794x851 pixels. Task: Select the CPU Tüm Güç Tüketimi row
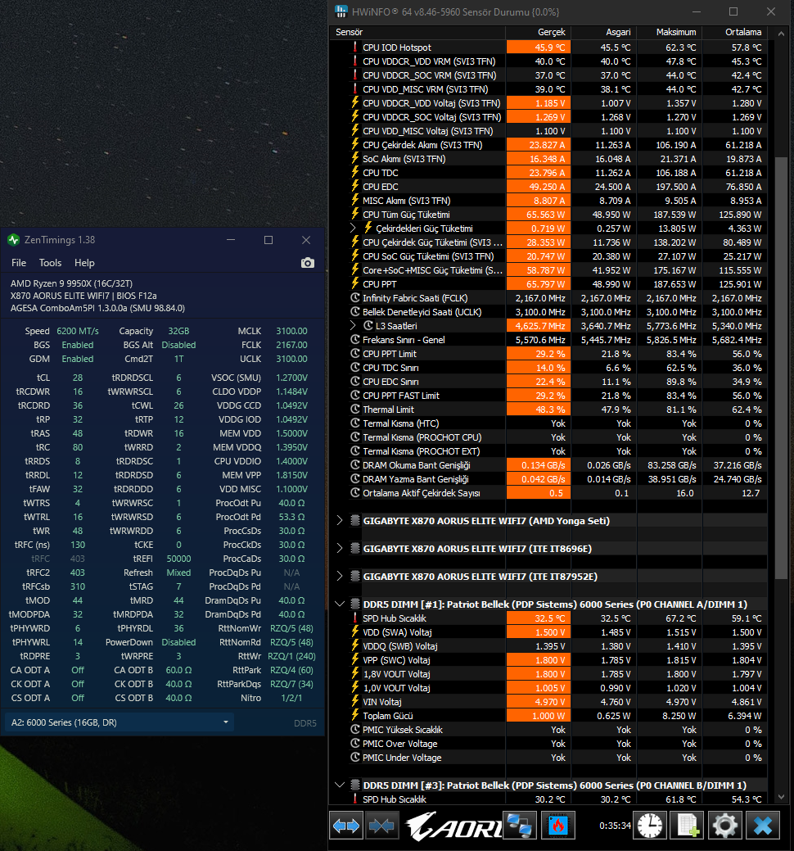pos(549,215)
